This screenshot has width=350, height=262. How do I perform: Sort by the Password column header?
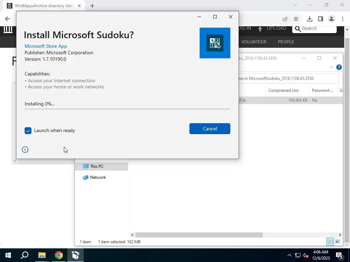click(323, 90)
